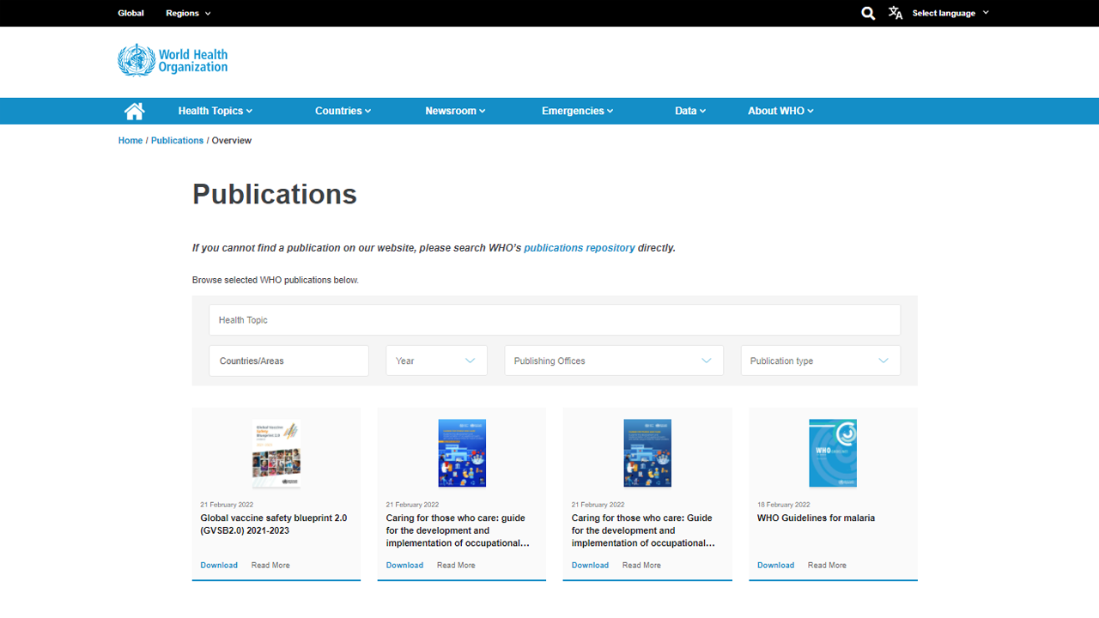Expand the Data menu
The image size is (1099, 618).
[x=690, y=111]
